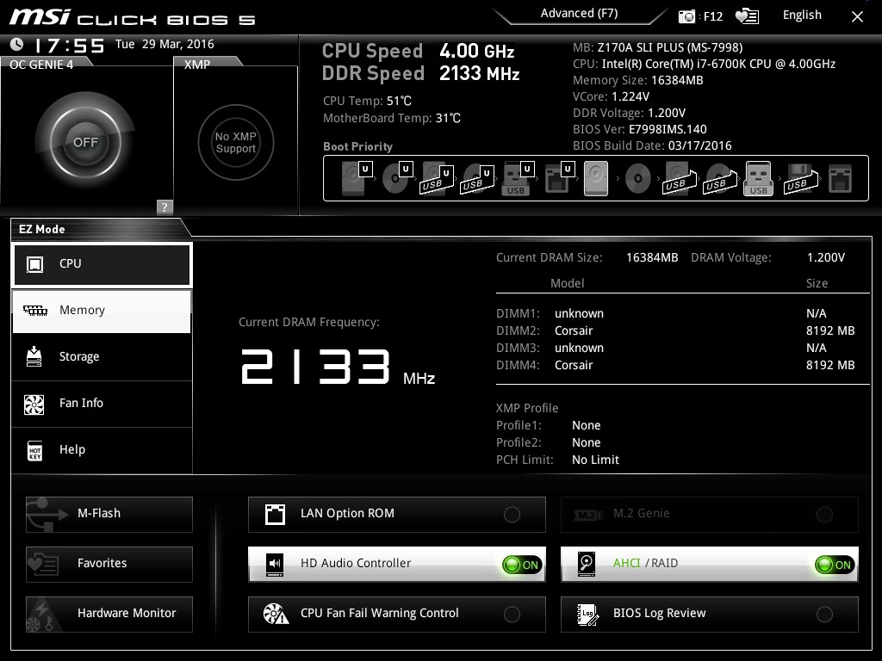
Task: Select the legacy USB hard disk boot icon
Action: [679, 179]
